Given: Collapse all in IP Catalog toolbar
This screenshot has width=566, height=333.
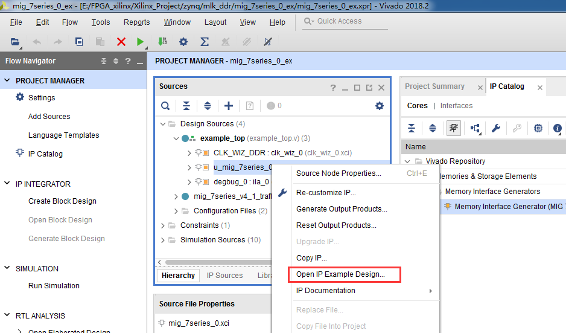Looking at the screenshot, I should (412, 128).
